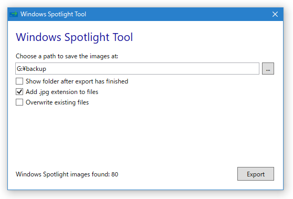Open the folder browse dialog with the ... button
The image size is (293, 199).
coord(268,69)
